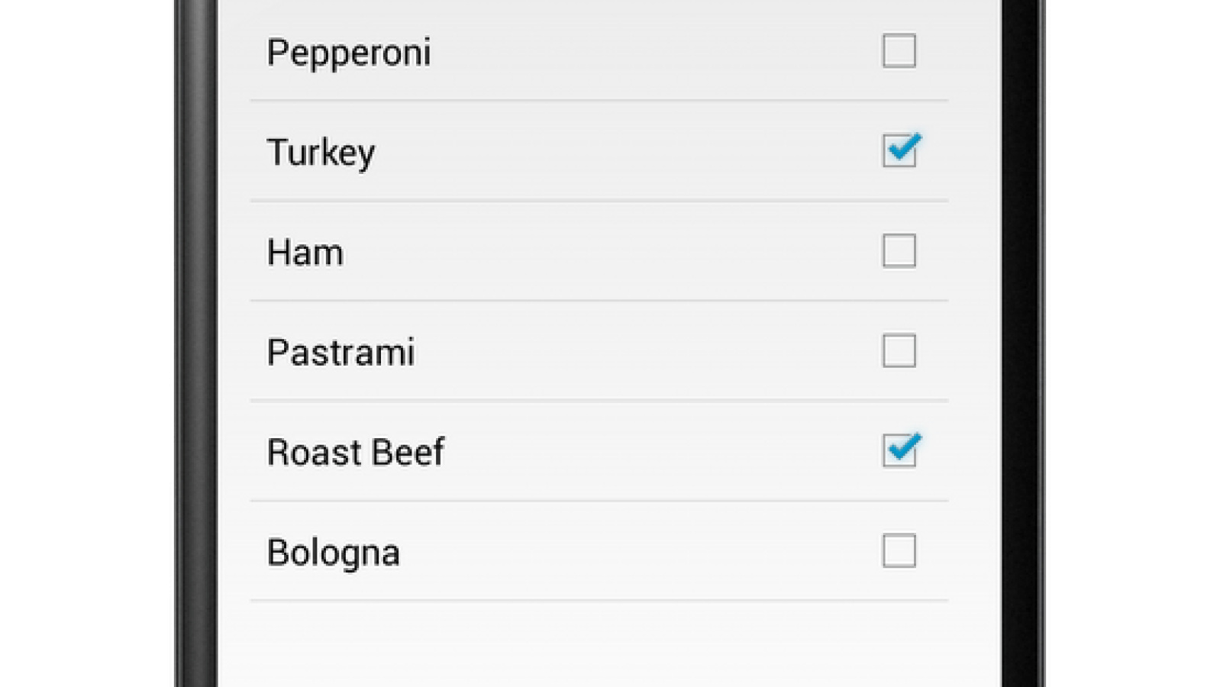The image size is (1220, 687).
Task: Toggle the Bologna checkbox on
Action: click(899, 551)
